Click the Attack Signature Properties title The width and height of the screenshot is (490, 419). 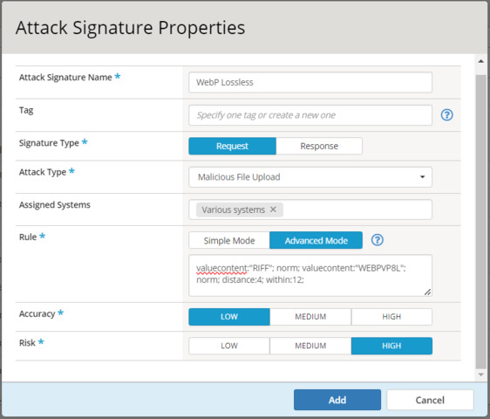click(130, 28)
